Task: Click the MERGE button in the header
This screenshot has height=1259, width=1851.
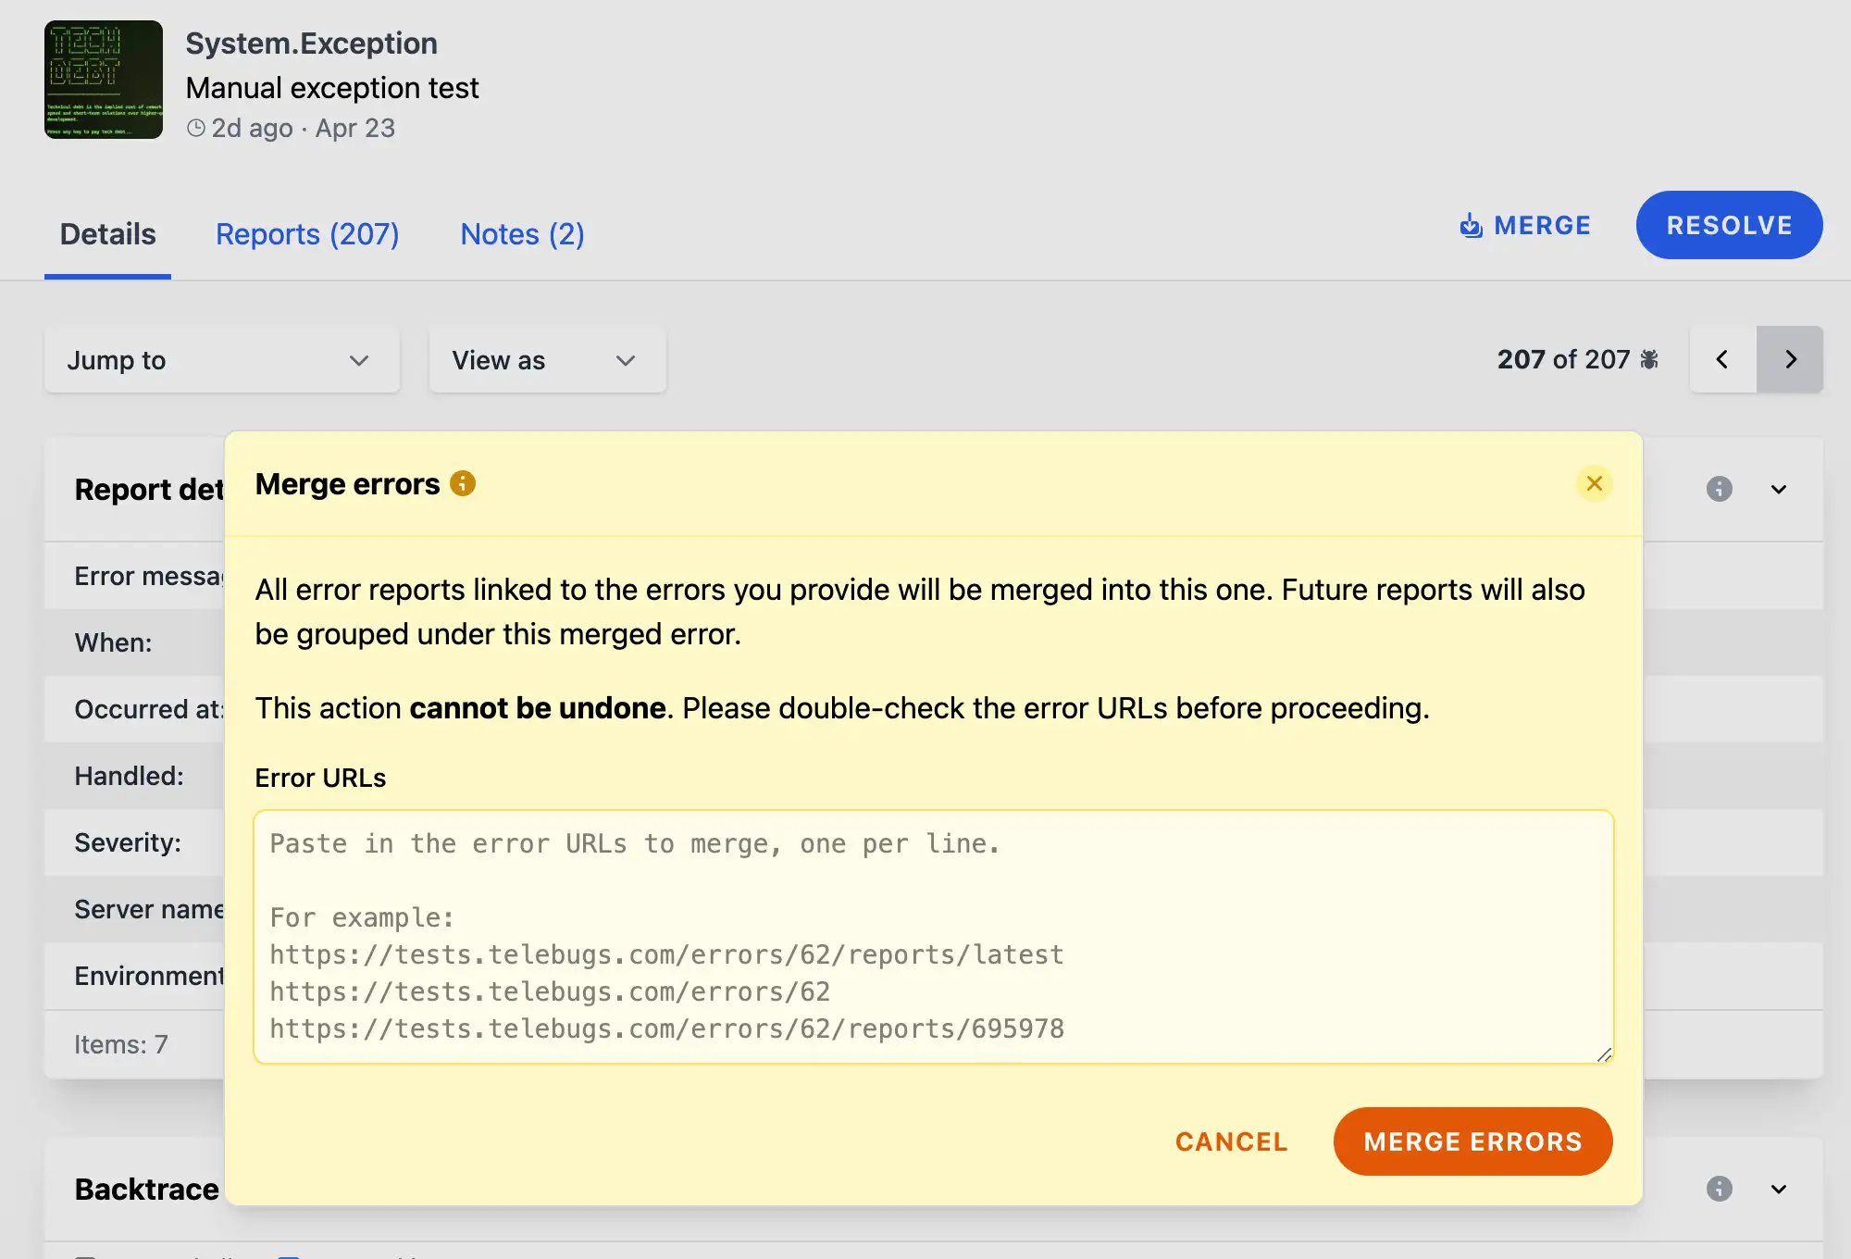Action: 1525,225
